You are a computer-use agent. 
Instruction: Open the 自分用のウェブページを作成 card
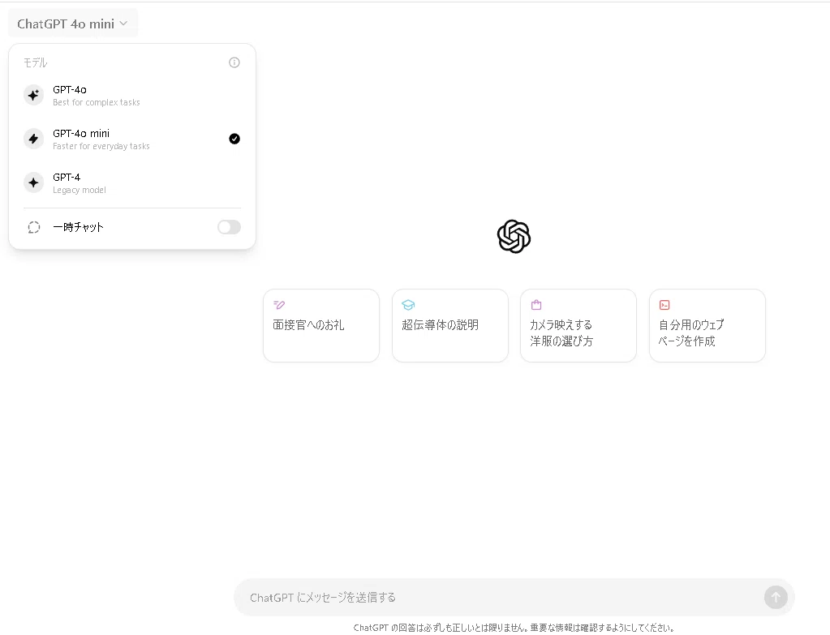pyautogui.click(x=707, y=325)
